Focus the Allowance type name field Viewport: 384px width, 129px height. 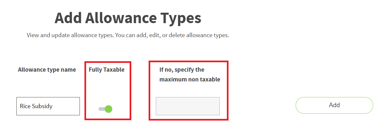click(x=48, y=106)
